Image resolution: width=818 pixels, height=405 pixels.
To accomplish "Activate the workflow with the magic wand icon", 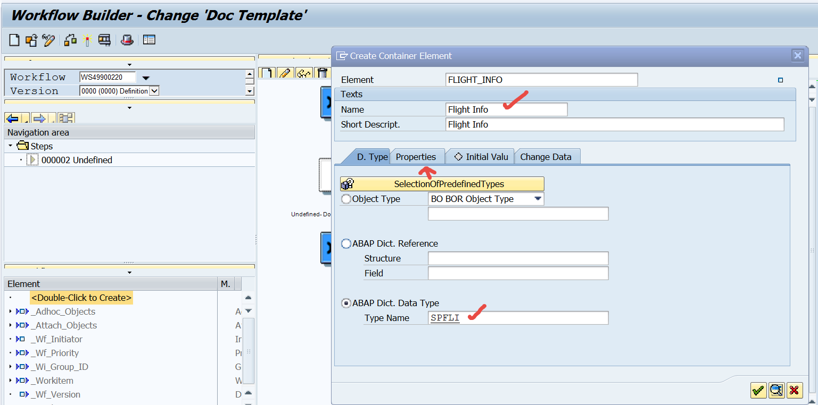I will coord(87,40).
